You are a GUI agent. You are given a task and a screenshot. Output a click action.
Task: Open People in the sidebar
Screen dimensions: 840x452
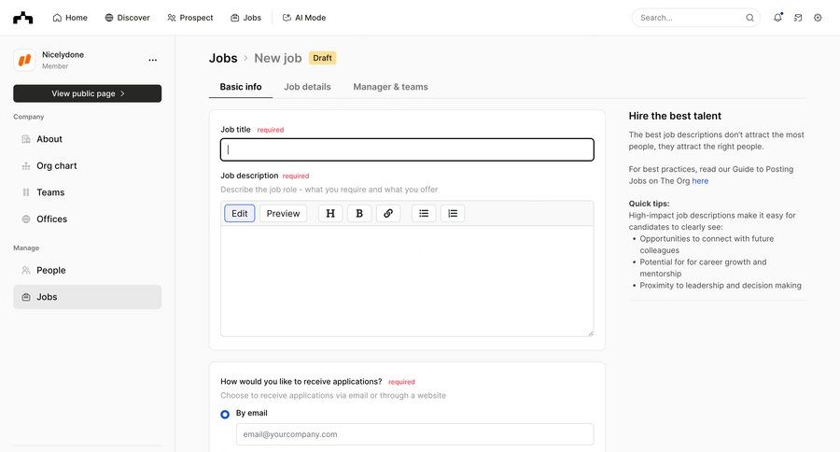coord(88,271)
